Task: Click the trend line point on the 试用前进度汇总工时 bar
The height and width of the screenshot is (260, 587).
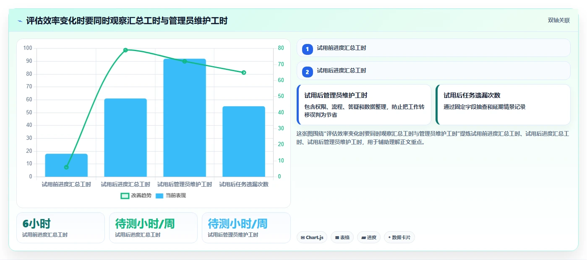Action: click(x=66, y=167)
